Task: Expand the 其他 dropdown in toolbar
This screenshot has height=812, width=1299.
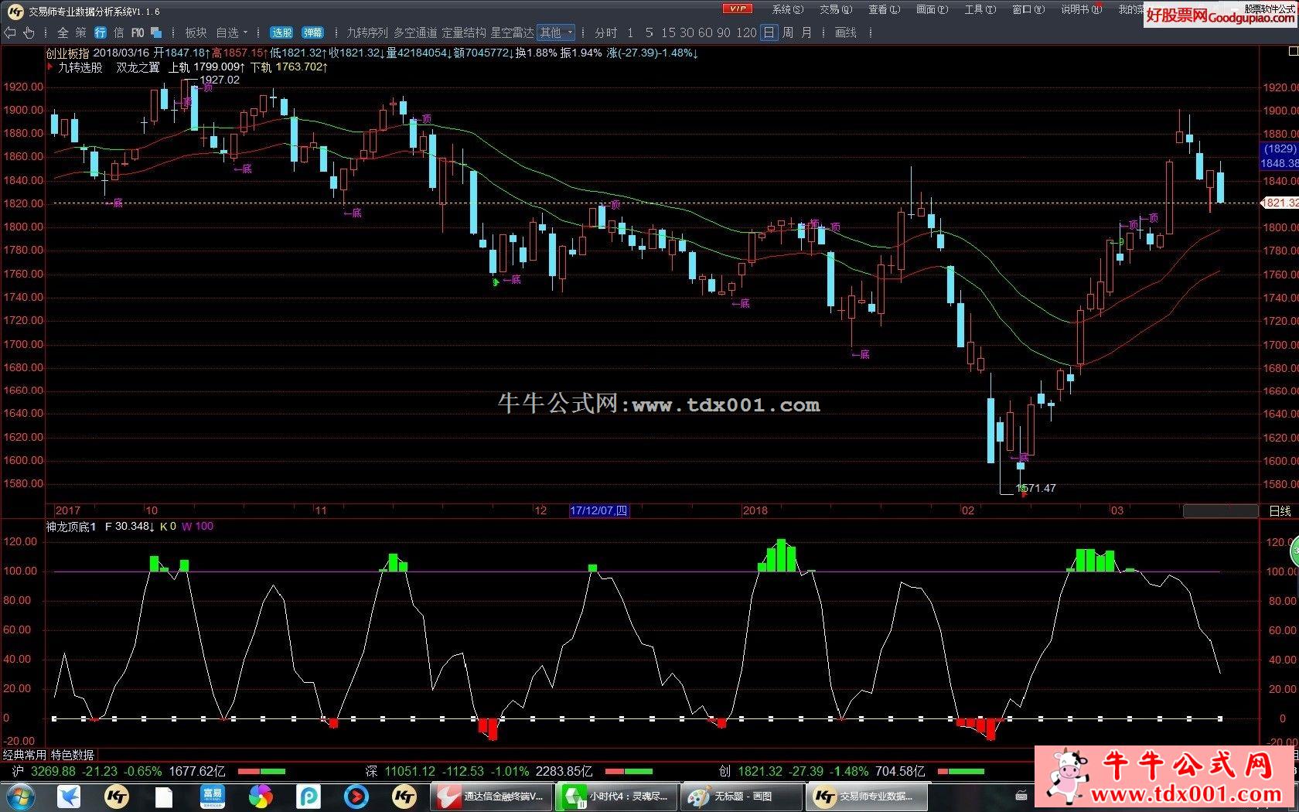Action: tap(556, 32)
